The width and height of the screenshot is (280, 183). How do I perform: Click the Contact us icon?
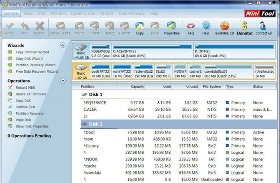click(263, 26)
